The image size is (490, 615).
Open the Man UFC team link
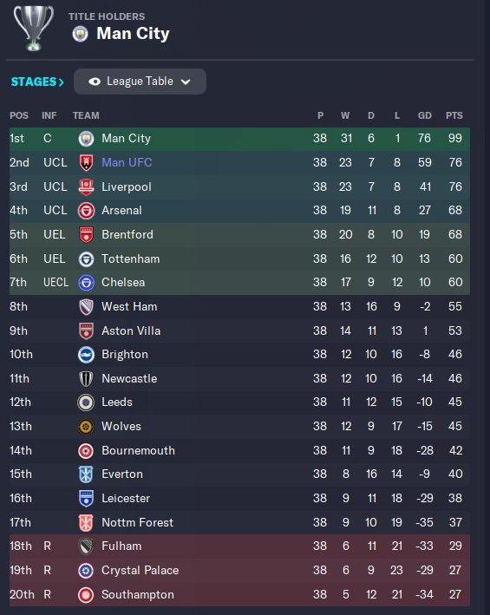tap(127, 162)
